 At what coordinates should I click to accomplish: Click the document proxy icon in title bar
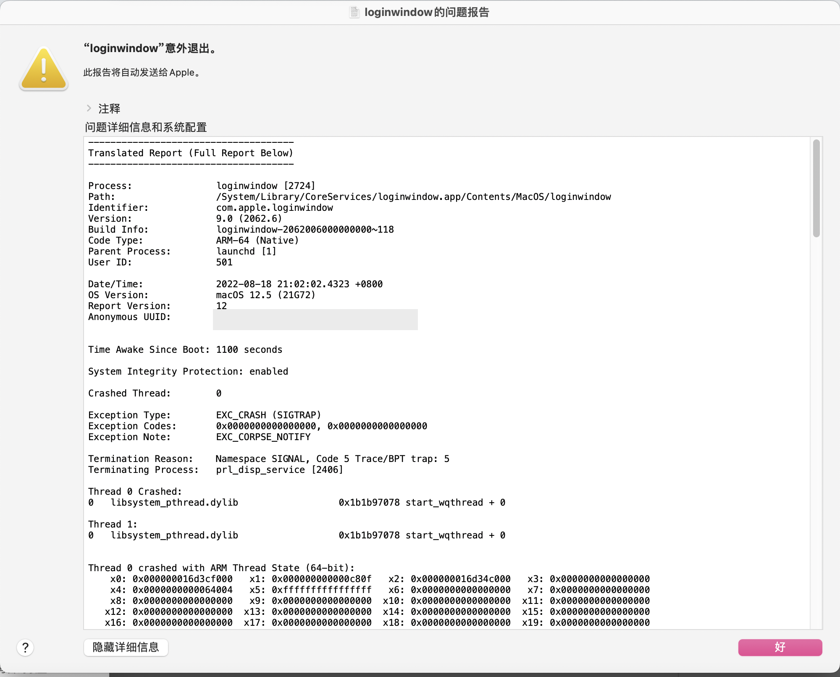point(354,12)
